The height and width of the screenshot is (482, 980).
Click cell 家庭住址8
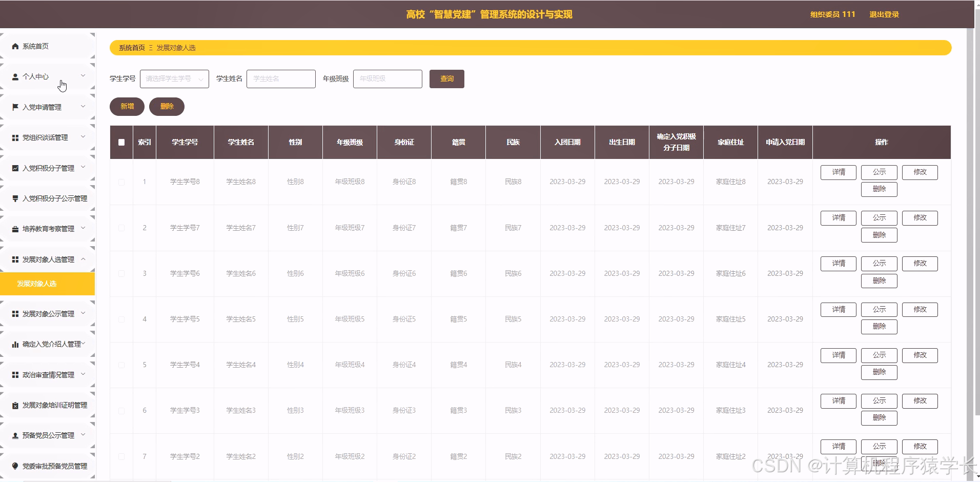(x=731, y=182)
